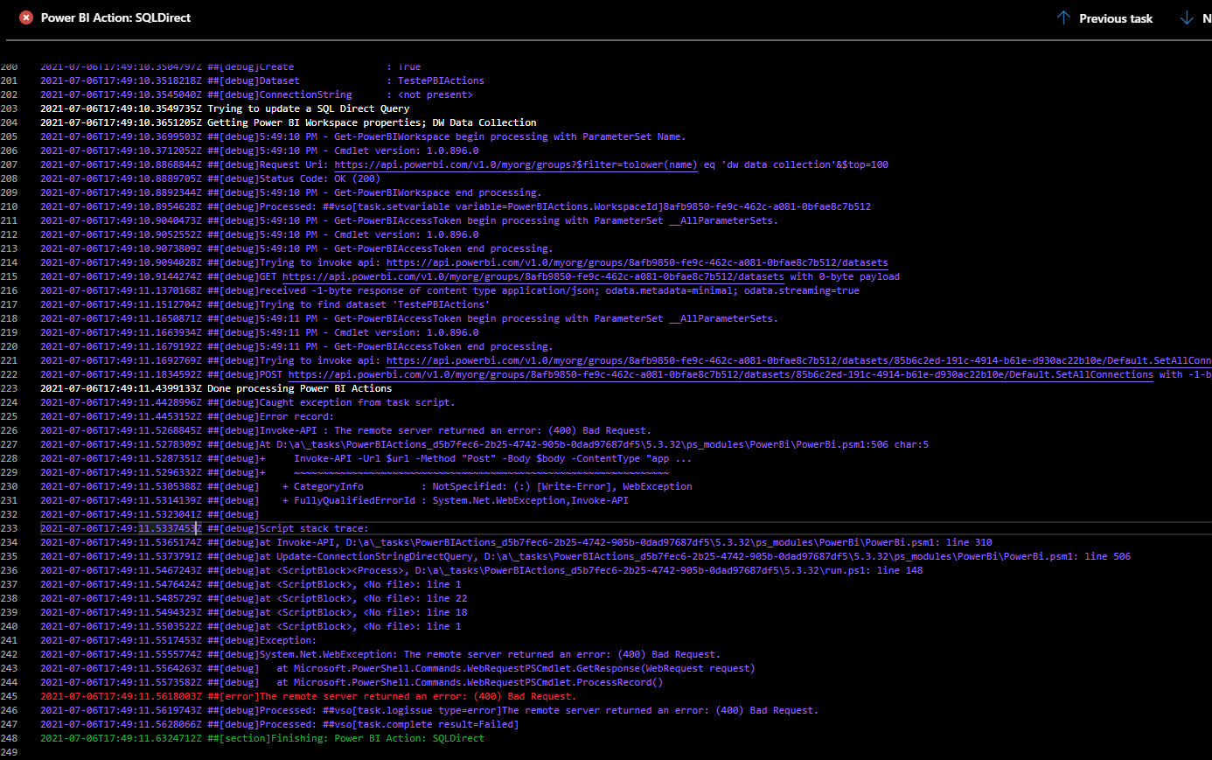1212x760 pixels.
Task: Click the down arrow for next task
Action: (1187, 17)
